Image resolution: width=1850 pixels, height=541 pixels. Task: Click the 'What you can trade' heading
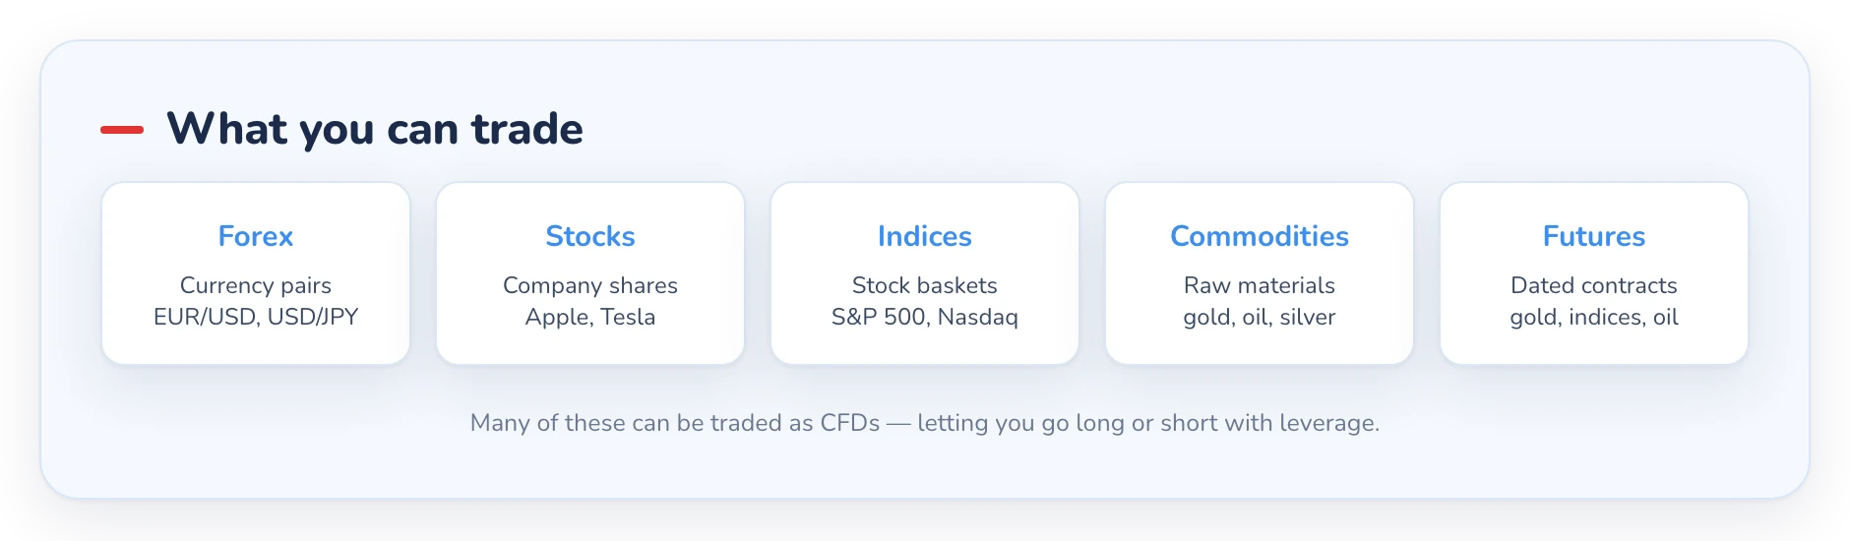(375, 129)
